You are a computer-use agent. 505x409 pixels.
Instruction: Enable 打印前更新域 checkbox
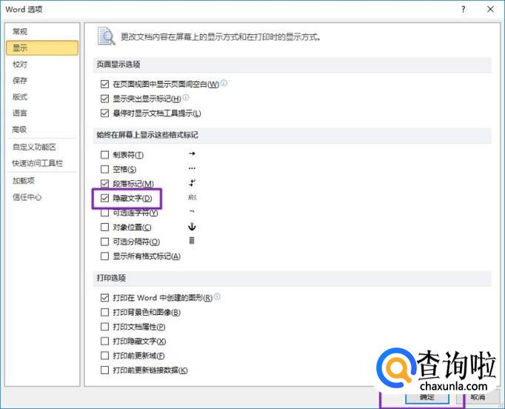pos(104,356)
